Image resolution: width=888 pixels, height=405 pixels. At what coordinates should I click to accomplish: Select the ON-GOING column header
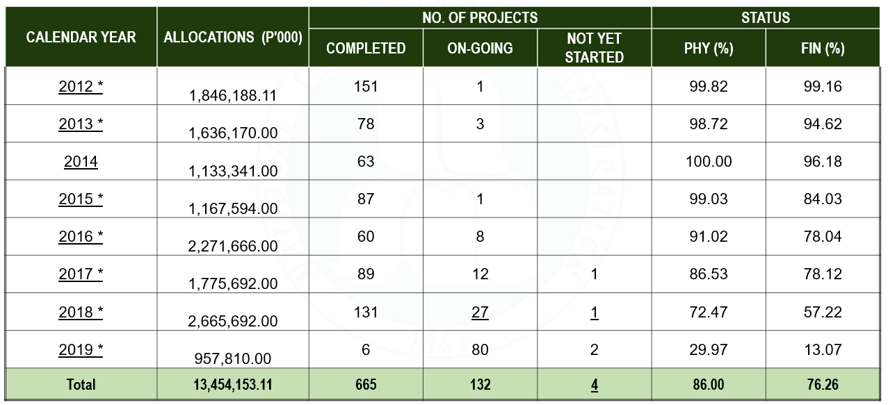[x=480, y=48]
